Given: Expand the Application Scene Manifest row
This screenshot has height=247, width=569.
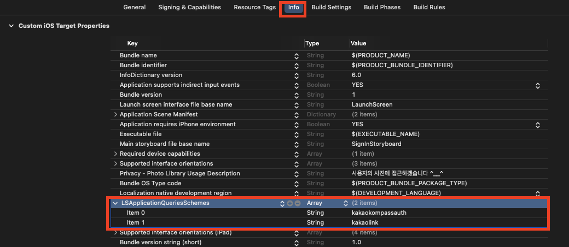Looking at the screenshot, I should click(x=116, y=114).
